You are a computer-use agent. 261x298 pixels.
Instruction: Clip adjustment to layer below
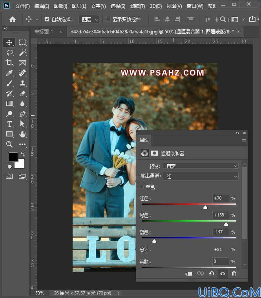point(188,274)
